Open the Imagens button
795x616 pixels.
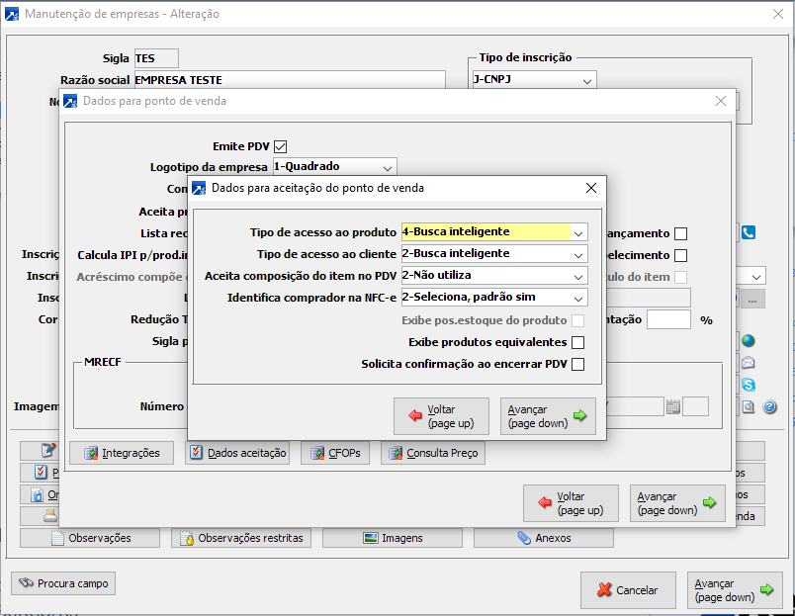[393, 538]
